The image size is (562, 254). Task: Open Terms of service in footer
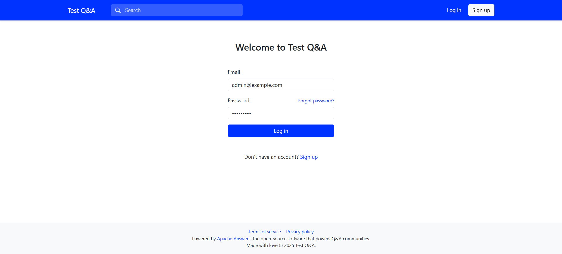pos(265,232)
